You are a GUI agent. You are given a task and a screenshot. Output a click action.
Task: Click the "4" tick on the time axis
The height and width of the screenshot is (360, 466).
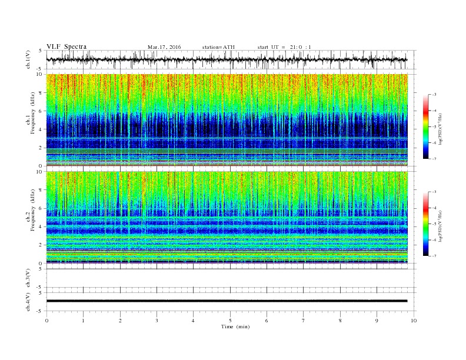click(x=193, y=321)
